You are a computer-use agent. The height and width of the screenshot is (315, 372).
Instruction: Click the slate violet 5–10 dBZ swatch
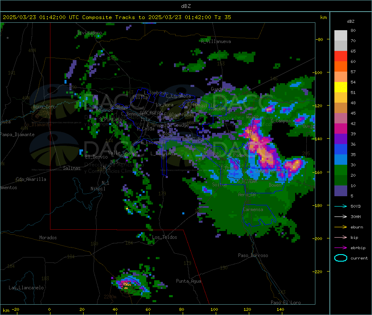[x=341, y=191]
